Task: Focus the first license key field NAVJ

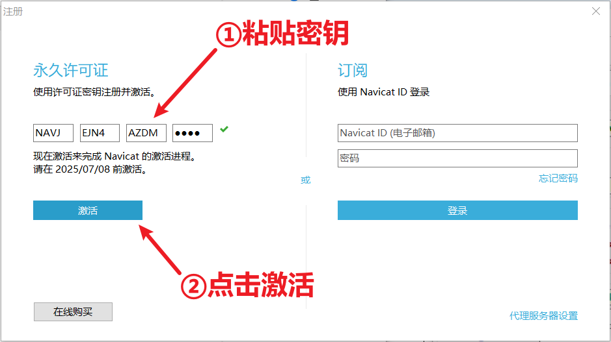Action: point(53,133)
